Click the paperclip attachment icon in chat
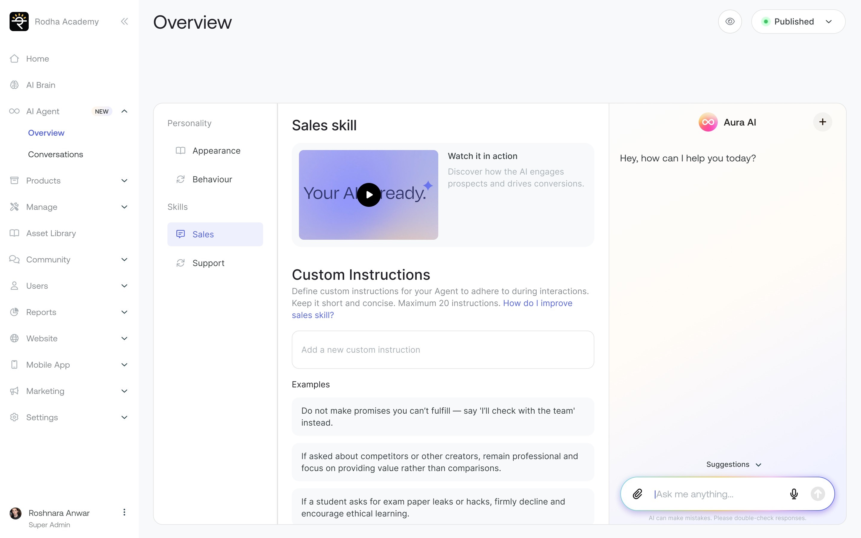 tap(637, 494)
